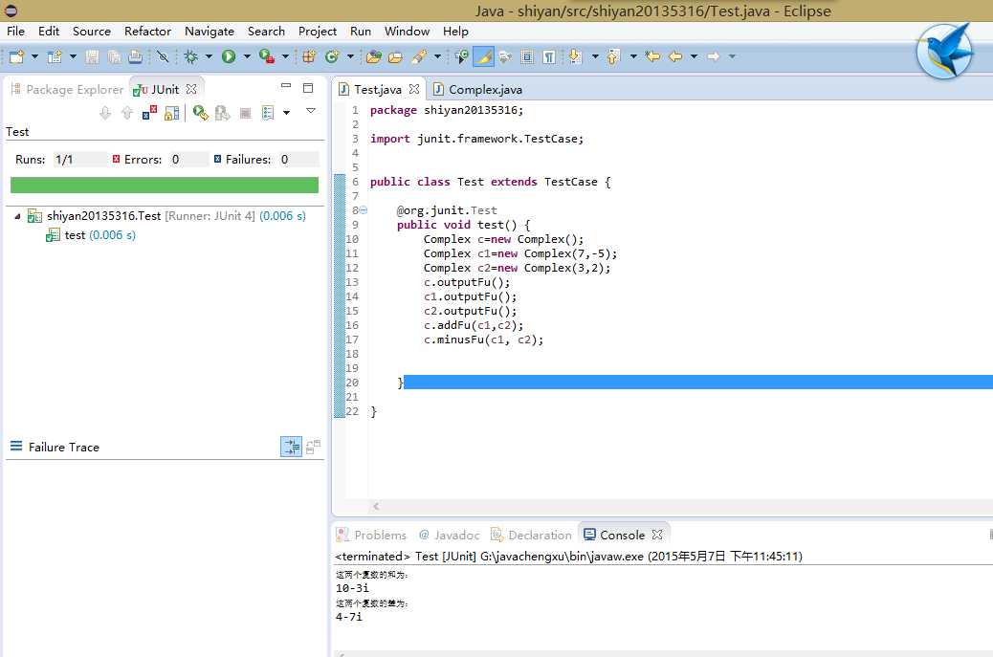Click Back to last edit location arrow
993x657 pixels.
(652, 57)
